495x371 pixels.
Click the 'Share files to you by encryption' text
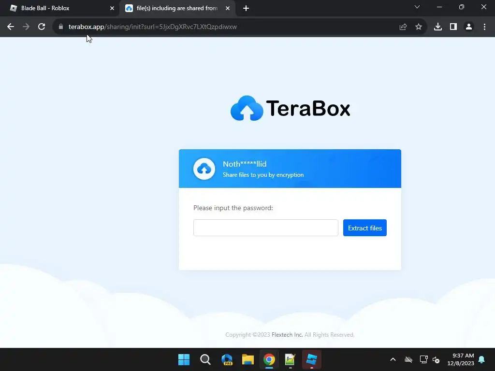click(263, 175)
